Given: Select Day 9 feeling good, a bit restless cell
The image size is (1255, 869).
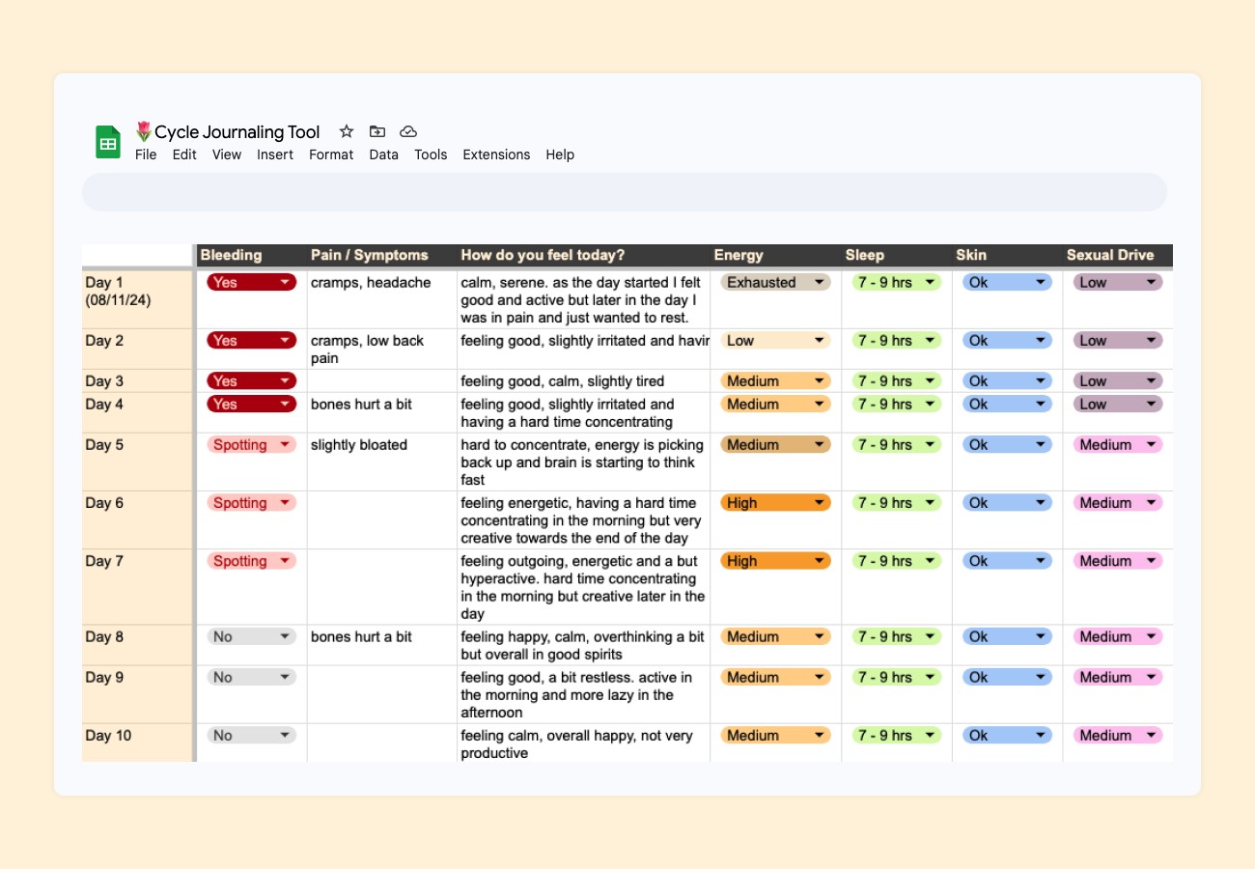Looking at the screenshot, I should (x=584, y=694).
